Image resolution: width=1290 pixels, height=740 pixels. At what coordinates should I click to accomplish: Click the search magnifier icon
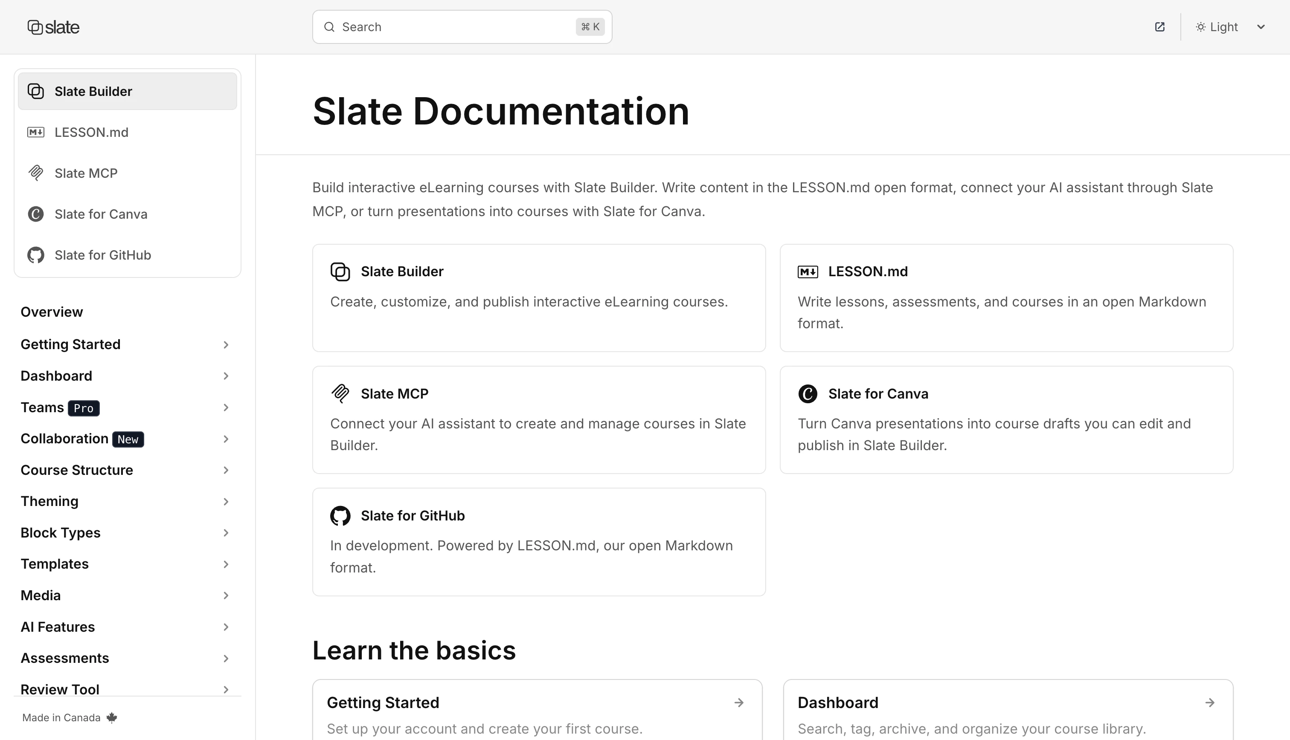point(329,27)
